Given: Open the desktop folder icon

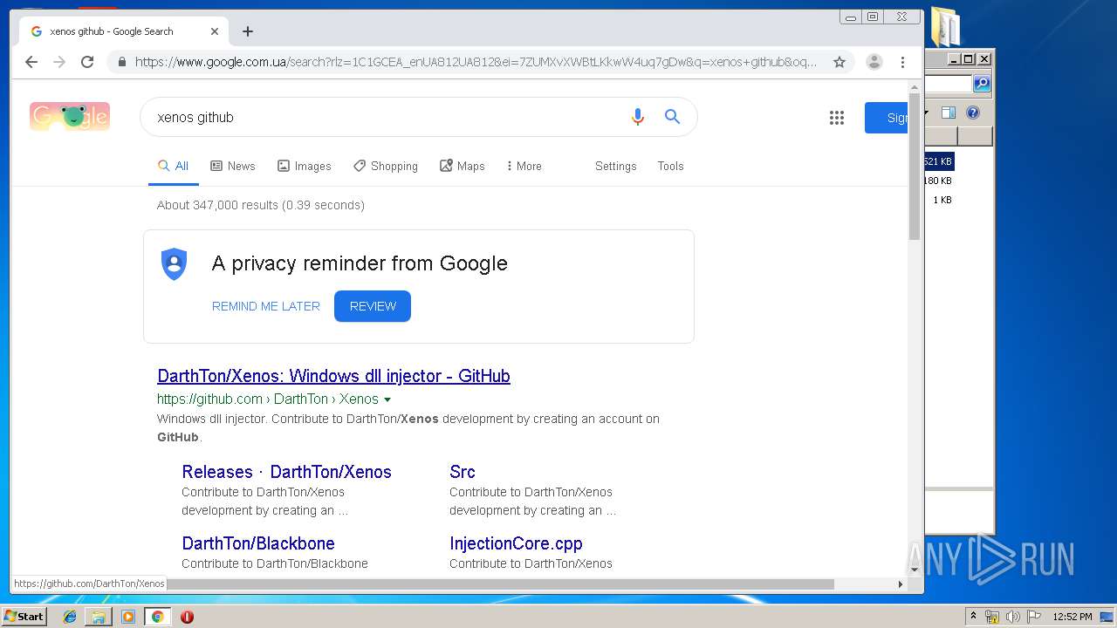Looking at the screenshot, I should point(945,26).
